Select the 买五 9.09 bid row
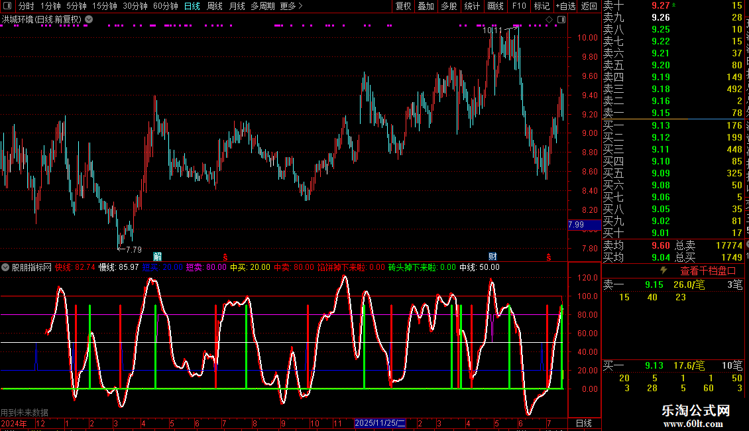This screenshot has height=431, width=749. [673, 173]
